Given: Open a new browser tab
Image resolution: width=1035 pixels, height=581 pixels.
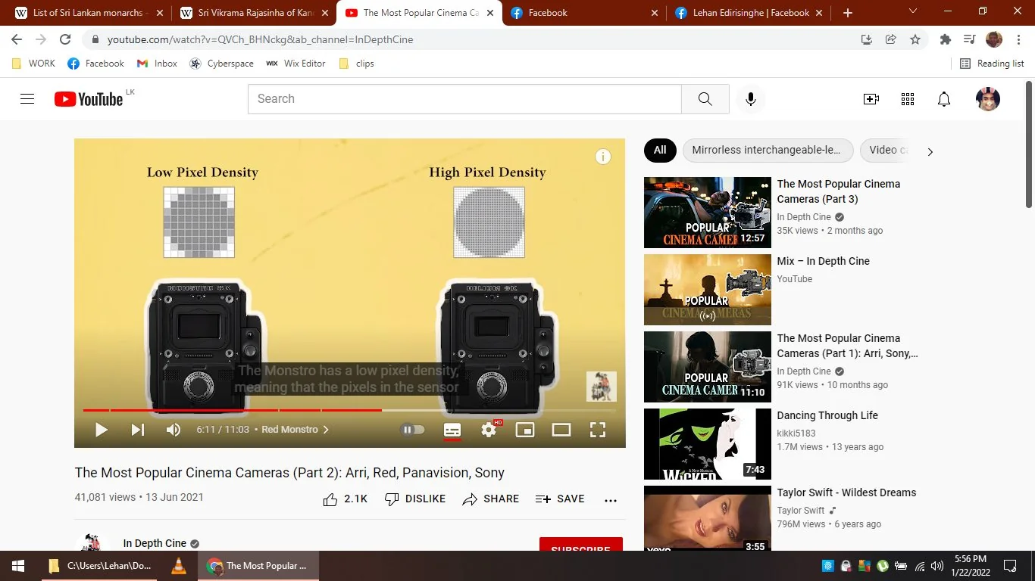Looking at the screenshot, I should point(848,13).
